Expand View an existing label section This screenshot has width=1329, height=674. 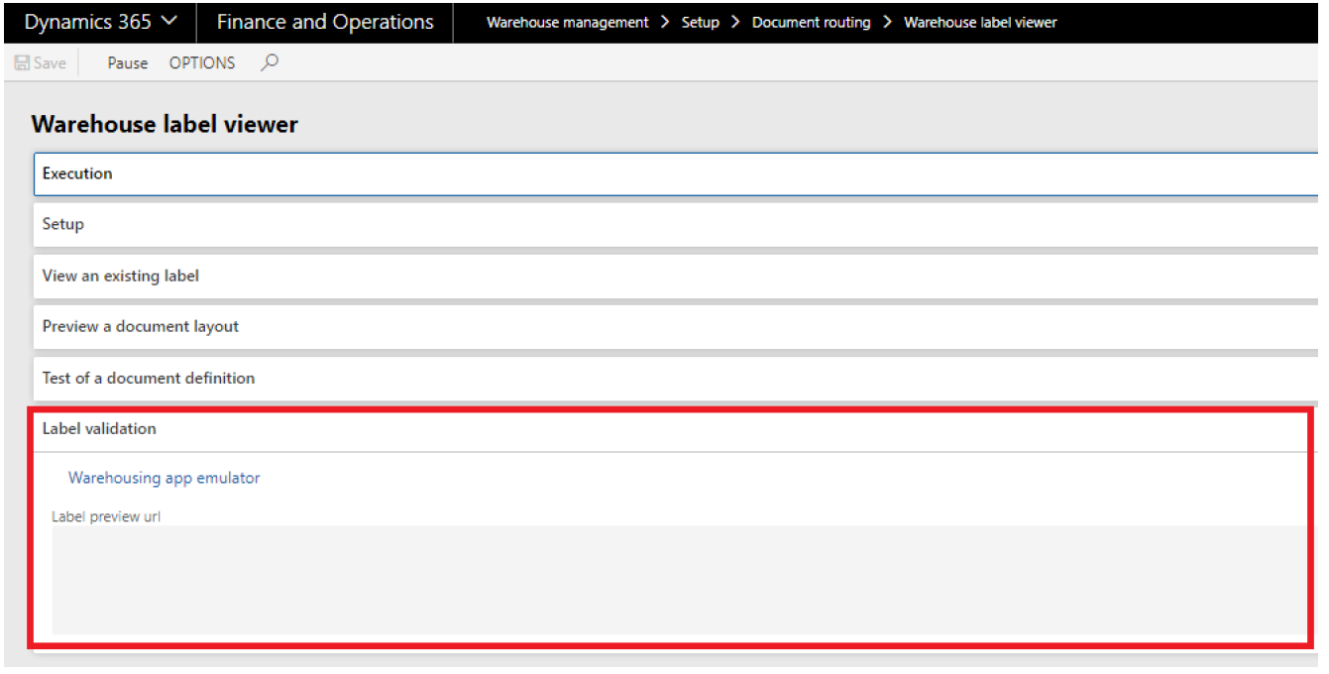677,277
